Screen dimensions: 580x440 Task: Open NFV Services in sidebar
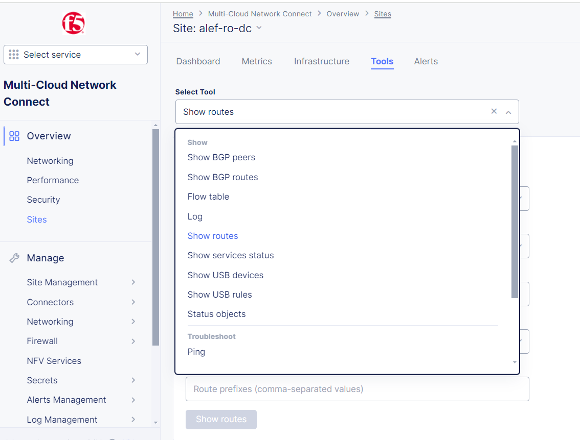(54, 361)
